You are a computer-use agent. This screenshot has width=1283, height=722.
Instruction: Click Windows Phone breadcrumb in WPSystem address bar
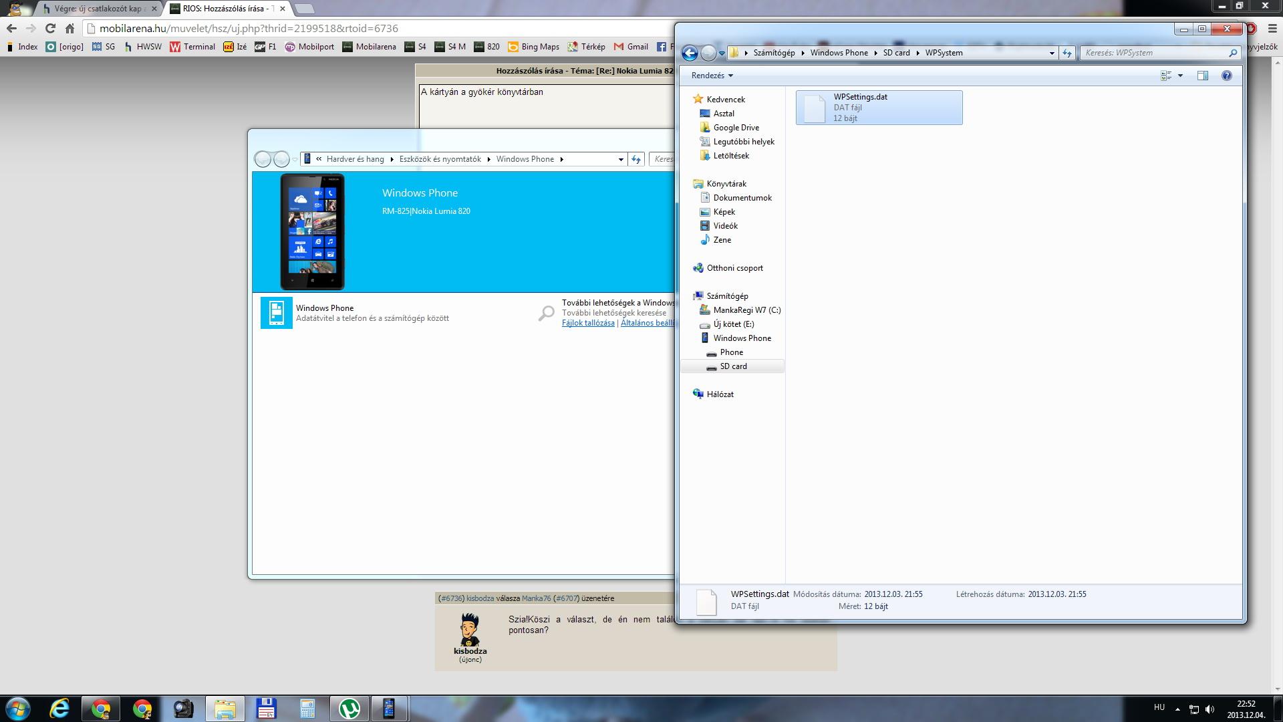(839, 53)
